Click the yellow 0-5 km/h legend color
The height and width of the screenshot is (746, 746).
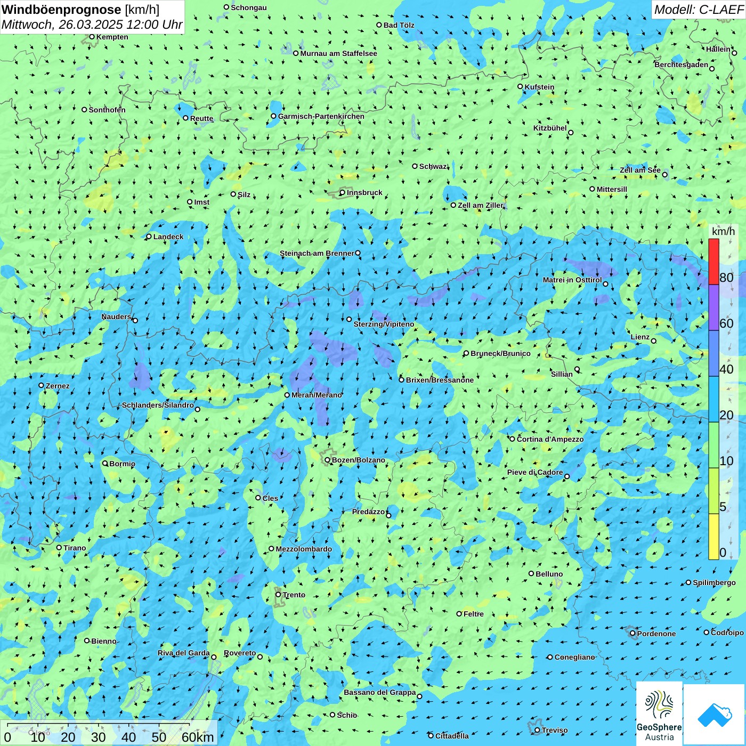713,537
